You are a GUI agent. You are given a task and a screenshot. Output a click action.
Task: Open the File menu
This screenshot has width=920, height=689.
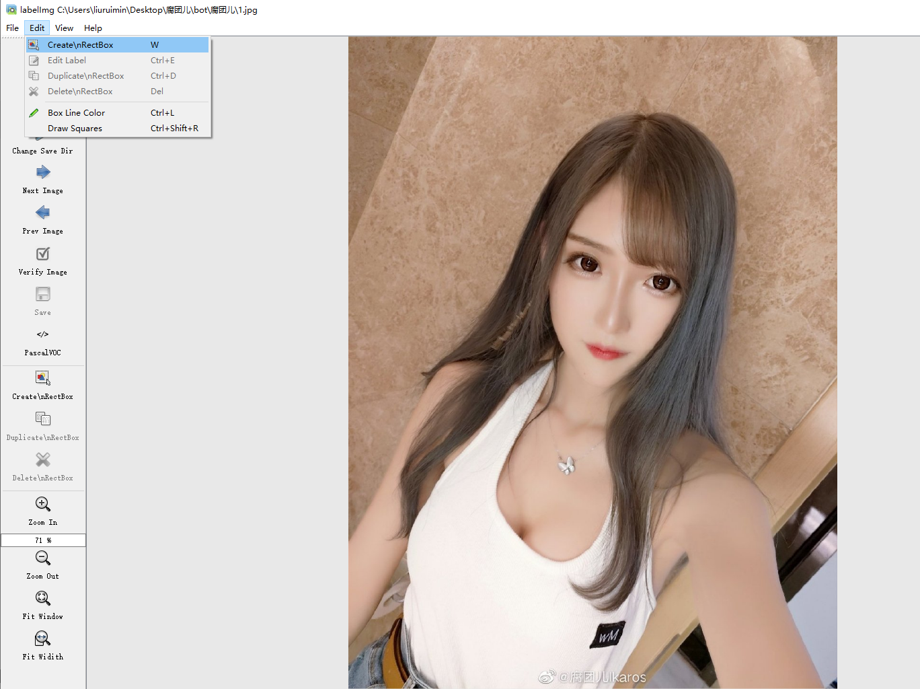pos(12,28)
